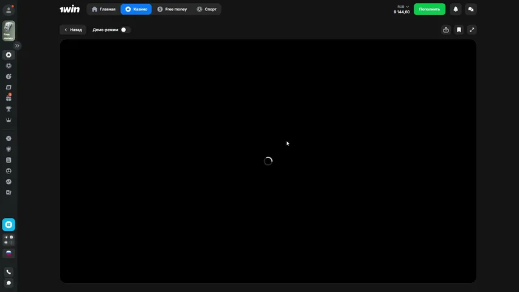Open the smiley face icon in sidebar

[9, 171]
